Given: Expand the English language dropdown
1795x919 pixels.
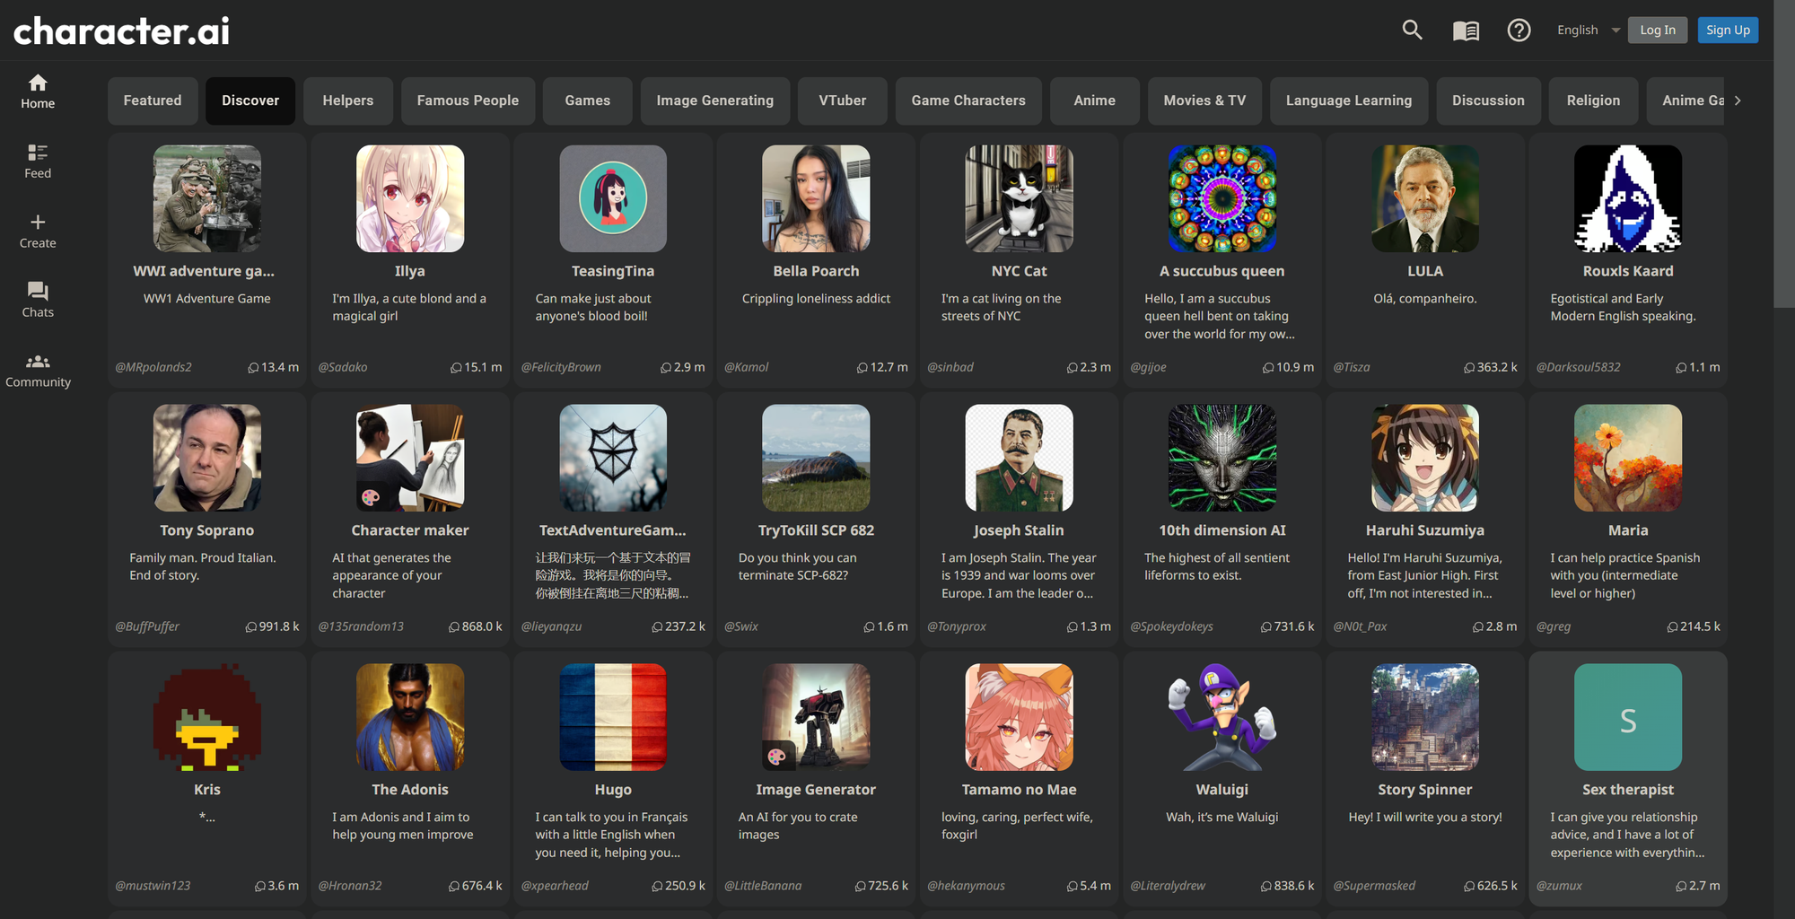Looking at the screenshot, I should (1588, 30).
